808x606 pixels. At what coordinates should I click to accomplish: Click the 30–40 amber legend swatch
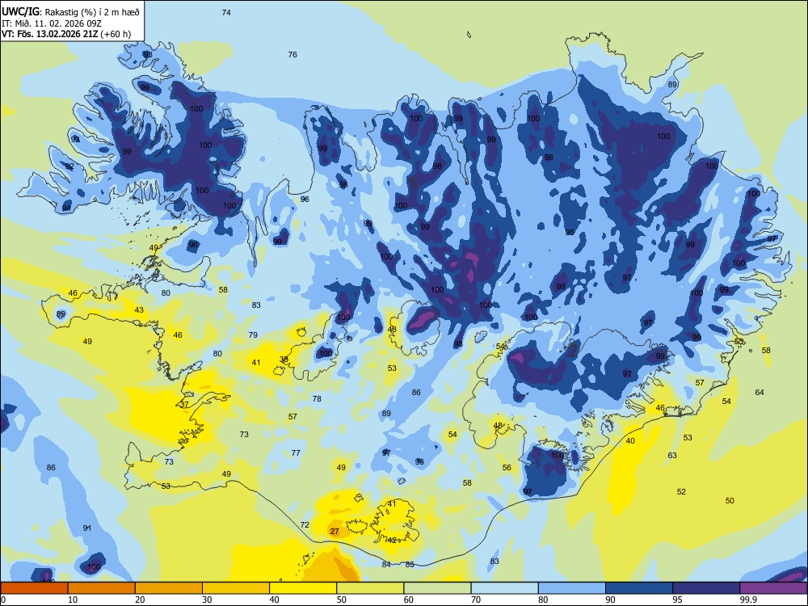tap(236, 588)
